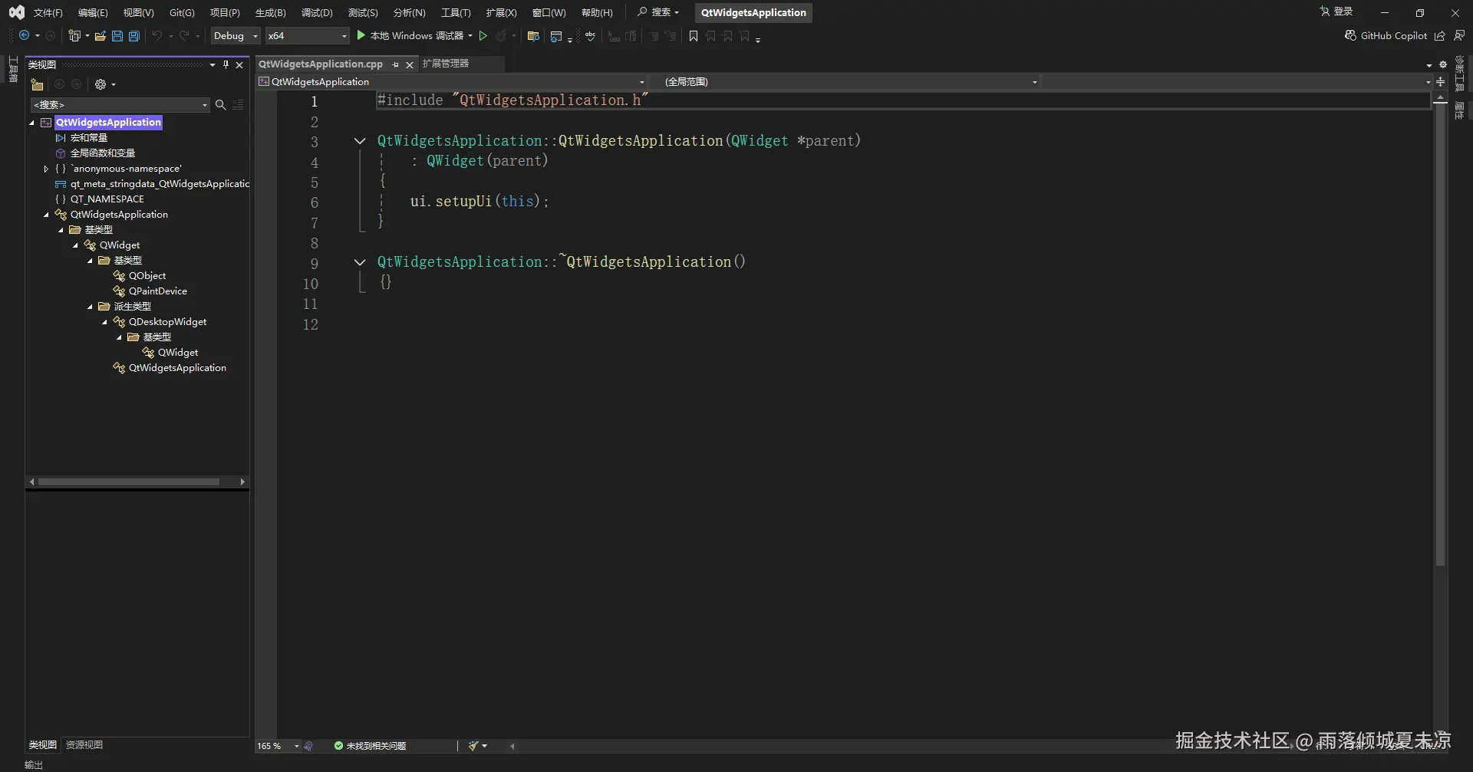Open the 生成(B) menu

[x=270, y=13]
